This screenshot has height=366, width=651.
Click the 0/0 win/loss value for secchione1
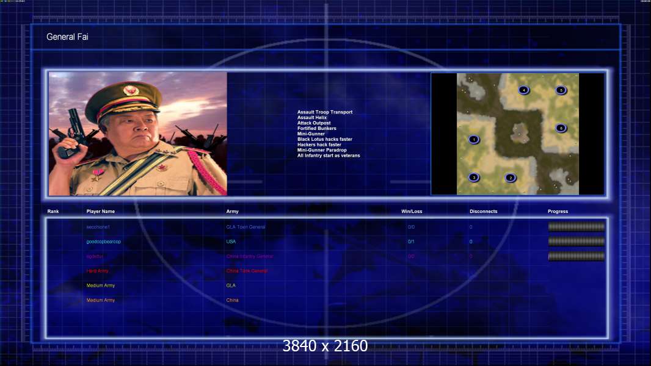click(x=411, y=227)
